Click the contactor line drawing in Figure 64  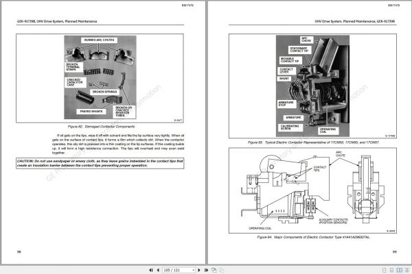click(312, 190)
